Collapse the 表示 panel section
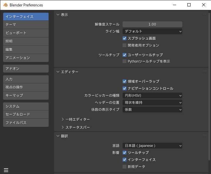211x174 pixels. [x=58, y=15]
